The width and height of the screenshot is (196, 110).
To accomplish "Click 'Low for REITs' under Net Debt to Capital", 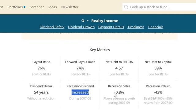I will [x=158, y=74].
